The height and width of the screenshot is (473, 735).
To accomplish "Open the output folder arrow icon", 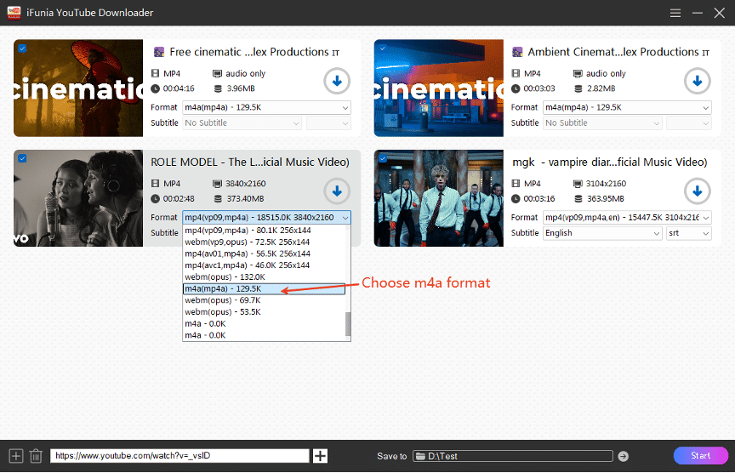I will click(x=623, y=456).
